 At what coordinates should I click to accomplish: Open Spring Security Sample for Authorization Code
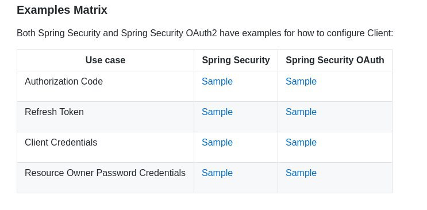tap(217, 82)
